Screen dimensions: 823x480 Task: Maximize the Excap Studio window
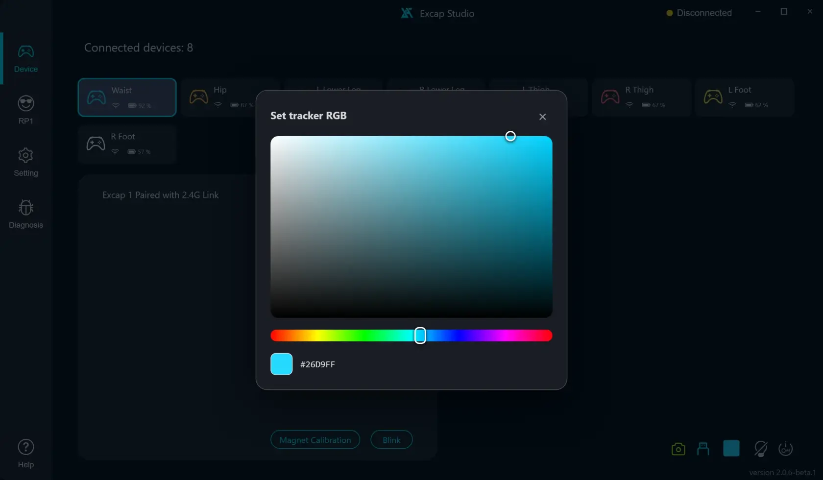pyautogui.click(x=784, y=12)
